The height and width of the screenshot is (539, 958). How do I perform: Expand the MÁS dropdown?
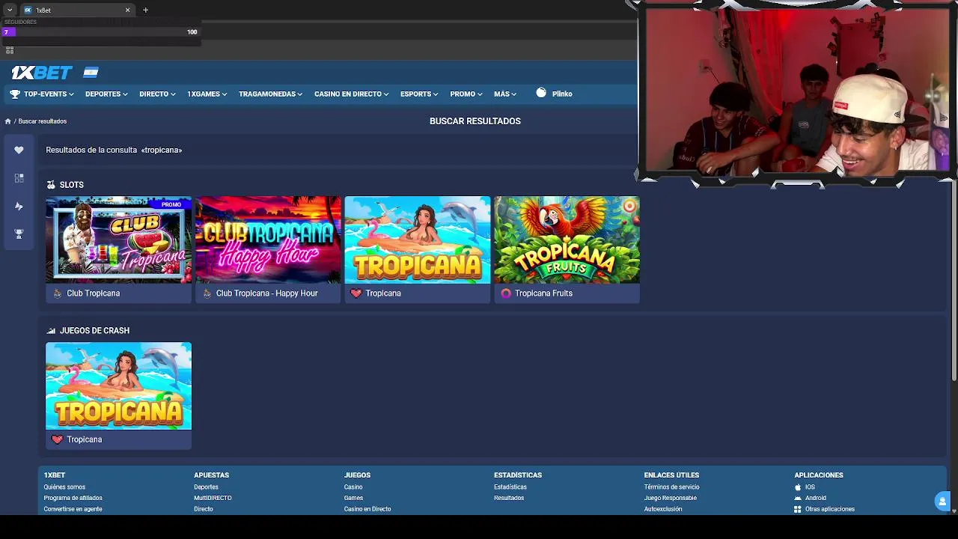point(505,94)
